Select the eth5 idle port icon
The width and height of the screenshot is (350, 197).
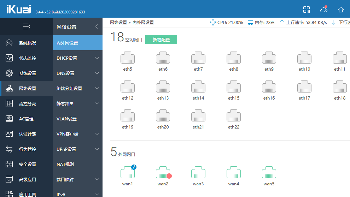pos(128,58)
